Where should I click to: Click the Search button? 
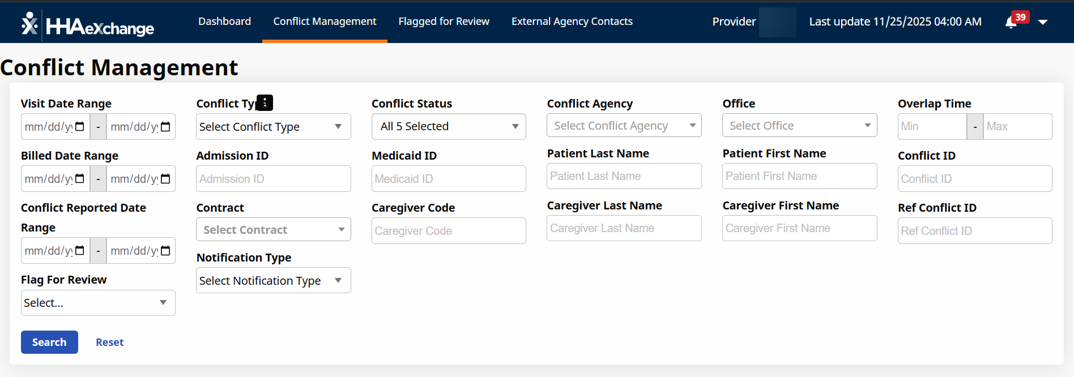pos(49,342)
